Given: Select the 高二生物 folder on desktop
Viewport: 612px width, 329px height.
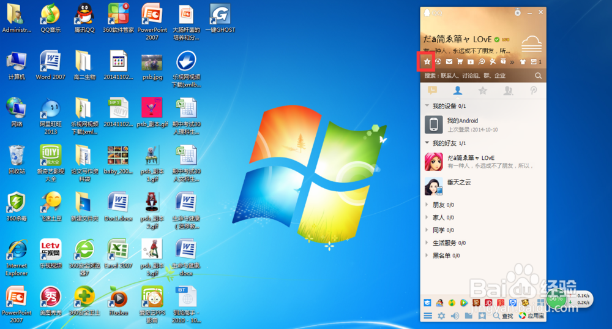Looking at the screenshot, I should [84, 65].
